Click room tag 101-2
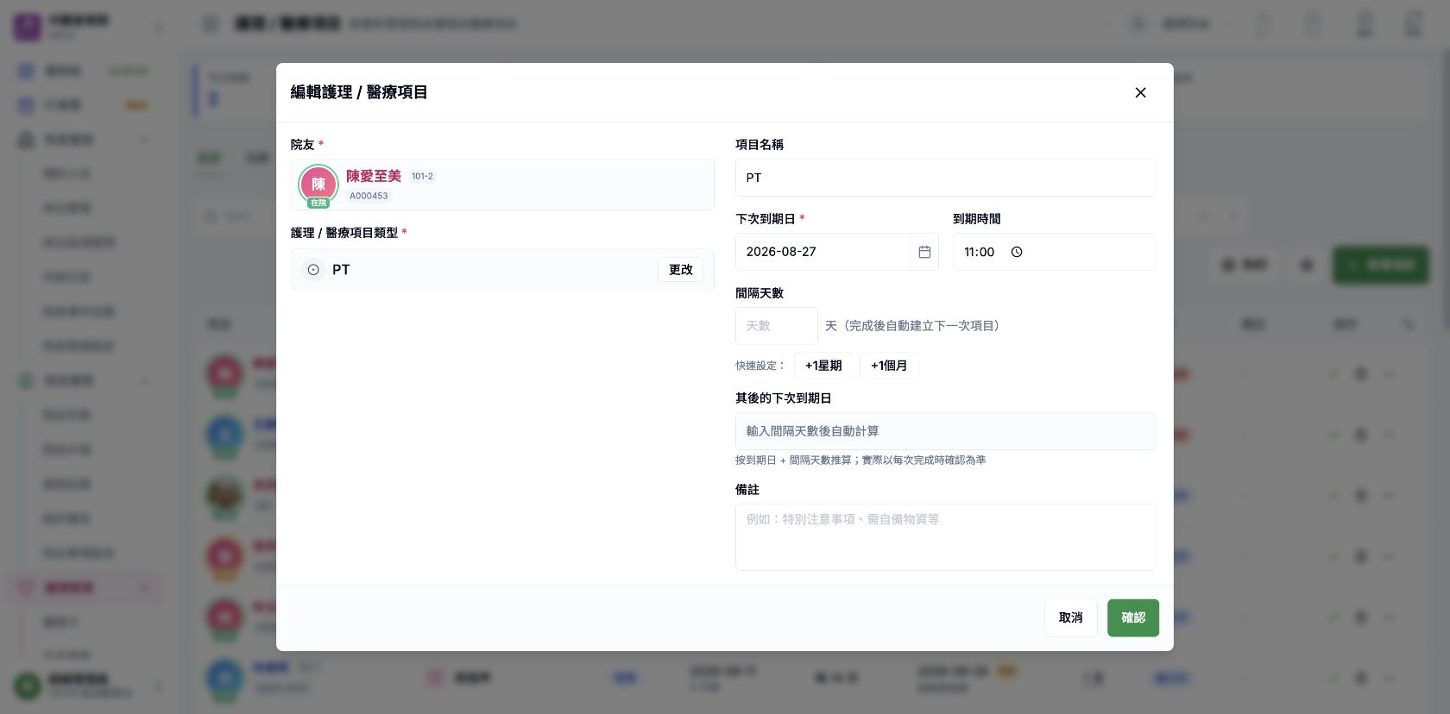This screenshot has width=1450, height=714. tap(422, 176)
